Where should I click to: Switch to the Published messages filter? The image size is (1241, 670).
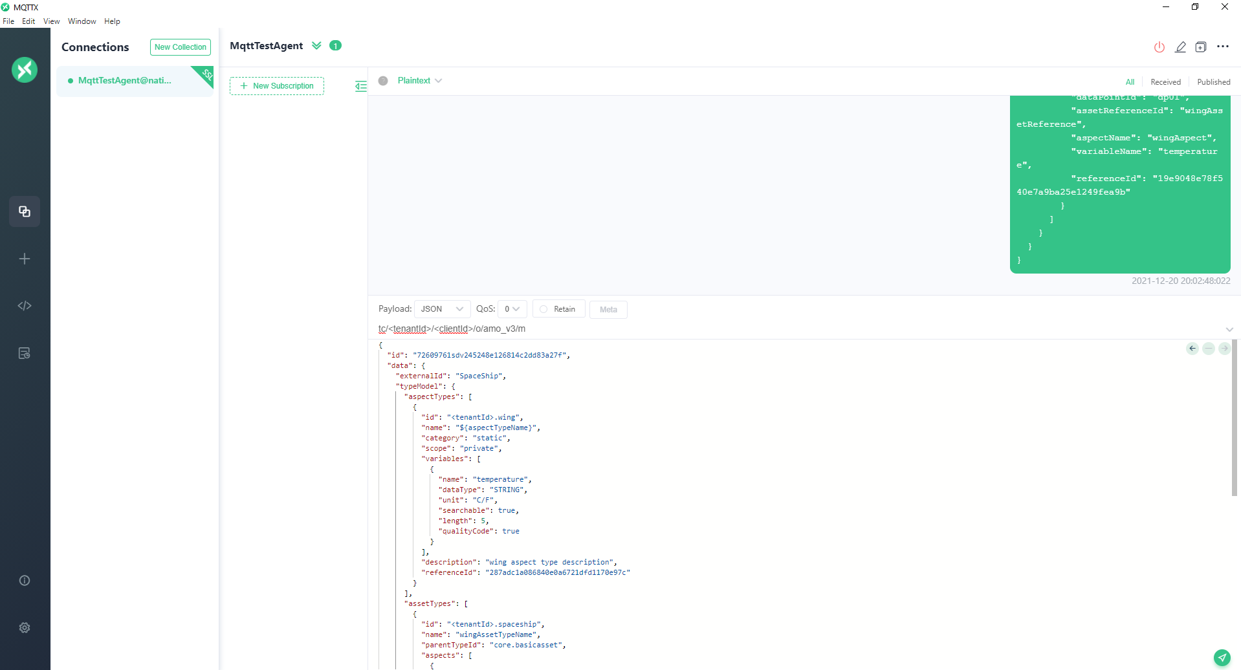(1213, 82)
